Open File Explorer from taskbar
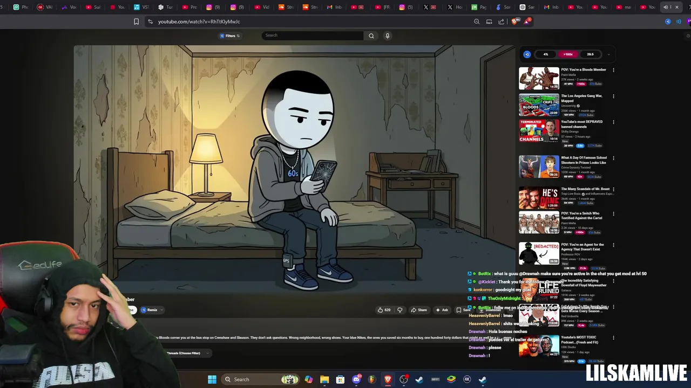The image size is (691, 388). point(324,379)
